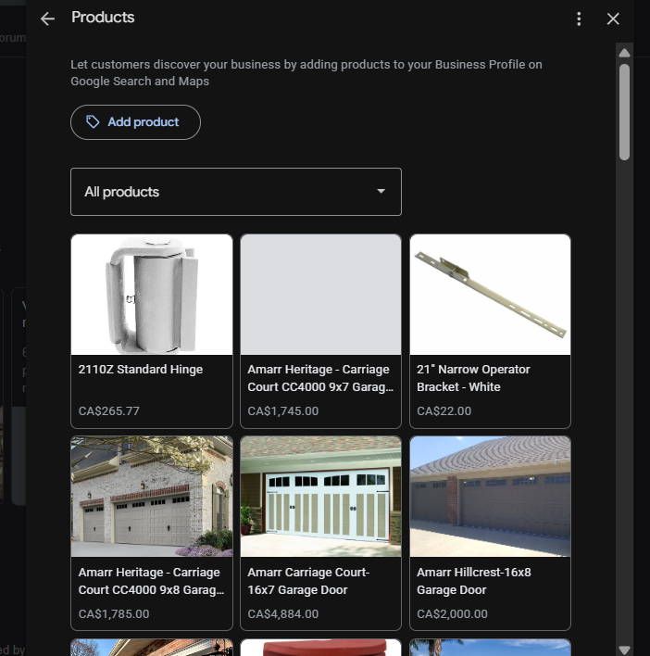Image resolution: width=650 pixels, height=656 pixels.
Task: Click the vertical scrollbar thumb
Action: 624,112
